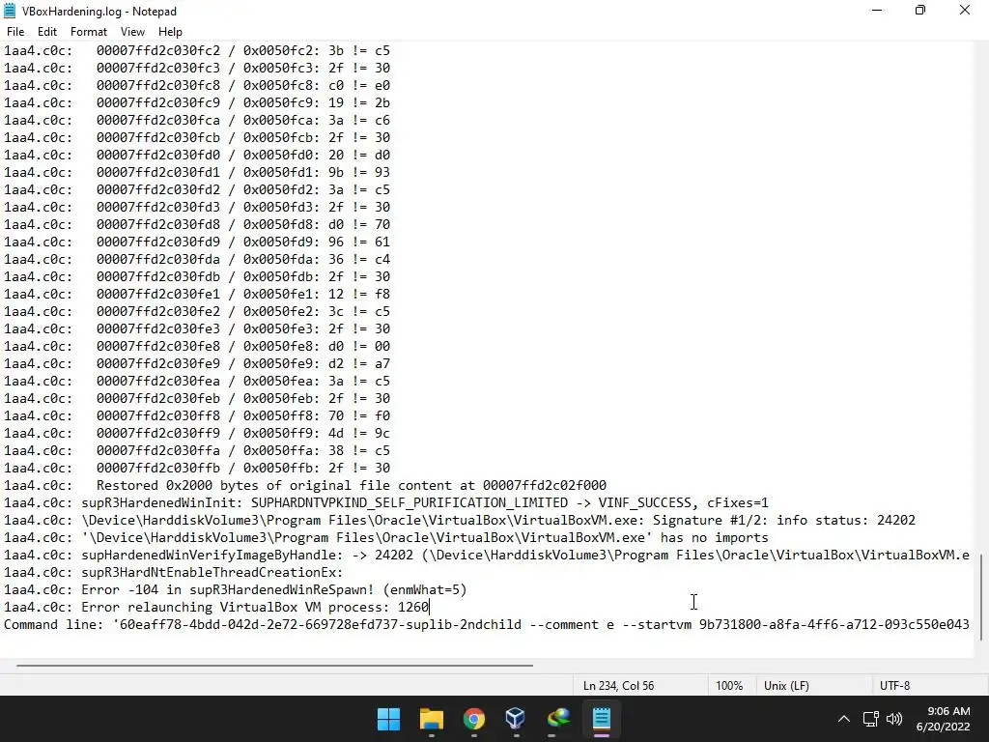Open Windows Start menu
This screenshot has width=989, height=742.
coord(388,719)
